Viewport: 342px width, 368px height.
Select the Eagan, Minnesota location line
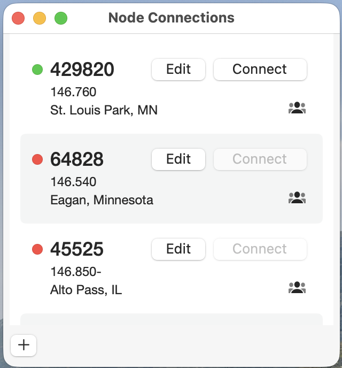[102, 200]
